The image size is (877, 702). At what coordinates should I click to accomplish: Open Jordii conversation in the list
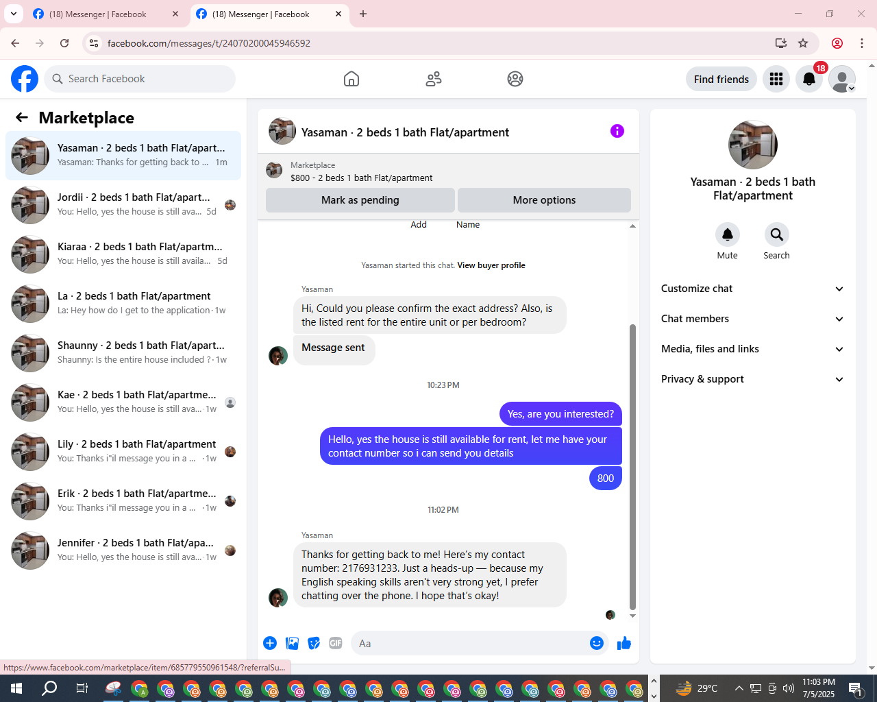pyautogui.click(x=123, y=205)
